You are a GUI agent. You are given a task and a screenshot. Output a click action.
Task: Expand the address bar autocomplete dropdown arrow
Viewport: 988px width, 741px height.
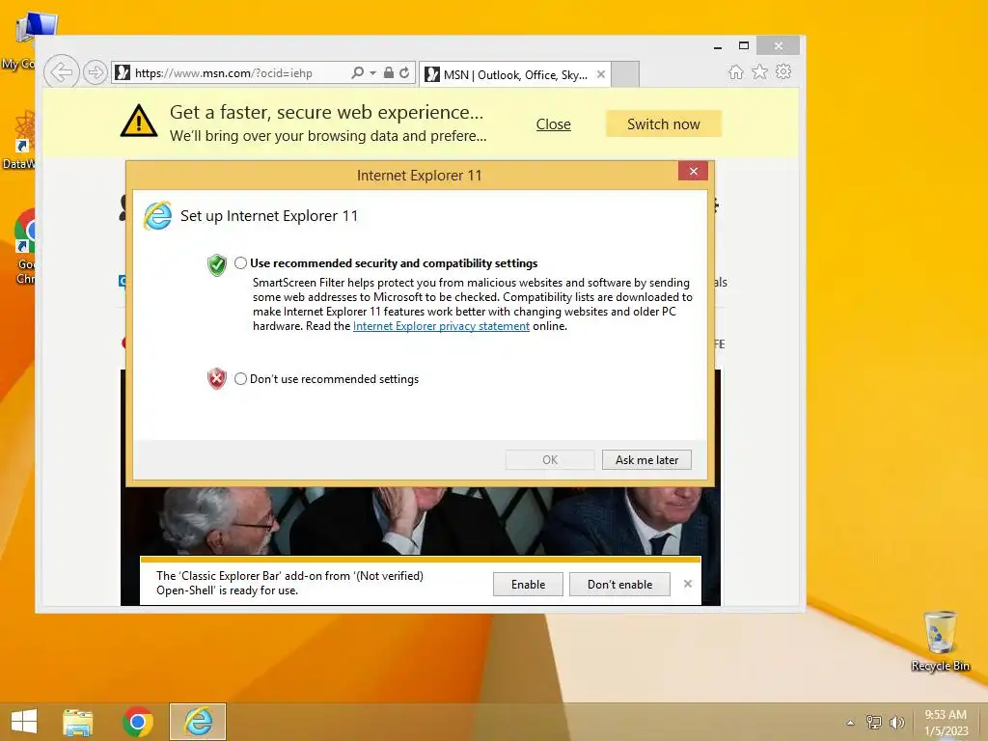tap(372, 73)
